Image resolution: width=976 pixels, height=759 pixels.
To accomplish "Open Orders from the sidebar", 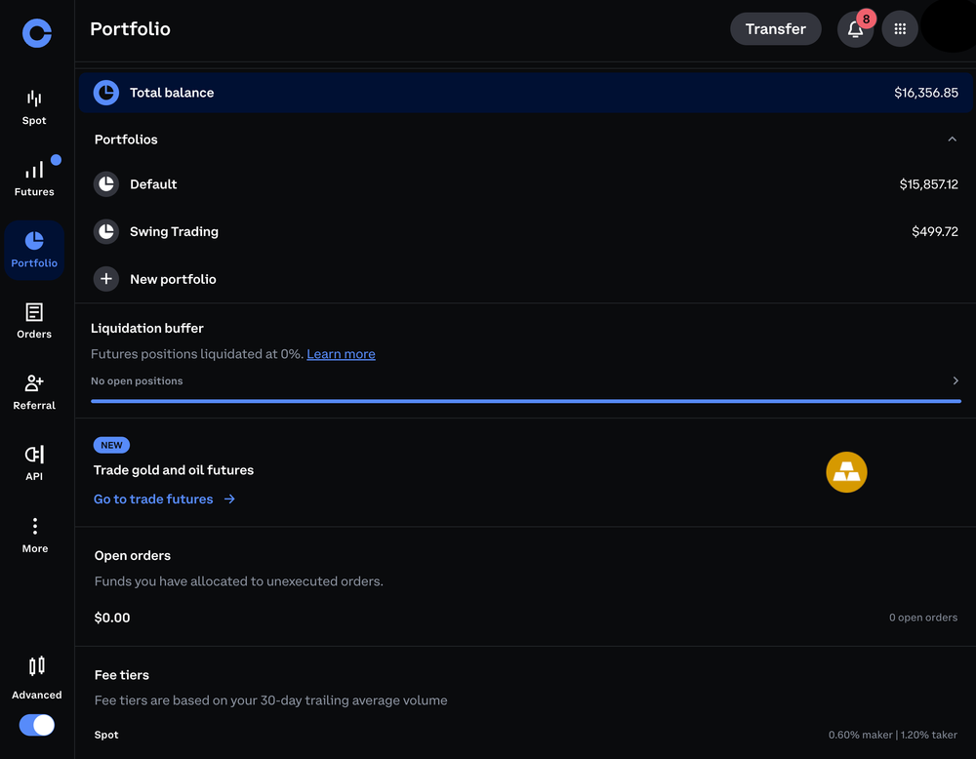I will pos(33,312).
